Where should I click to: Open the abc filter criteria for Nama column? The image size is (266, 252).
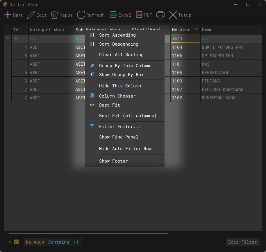[204, 38]
